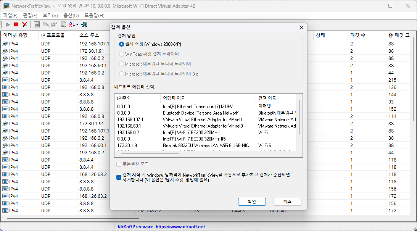Select Intel(R) Wi-Fi 7 BE200 320MHz #5 adapter
Image resolution: width=417 pixels, height=231 pixels.
[x=195, y=139]
